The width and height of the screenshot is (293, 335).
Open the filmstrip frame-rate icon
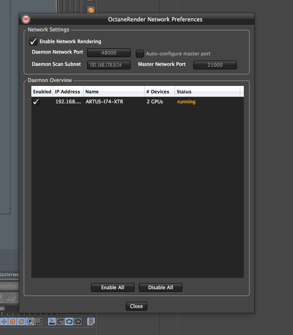(x=91, y=321)
